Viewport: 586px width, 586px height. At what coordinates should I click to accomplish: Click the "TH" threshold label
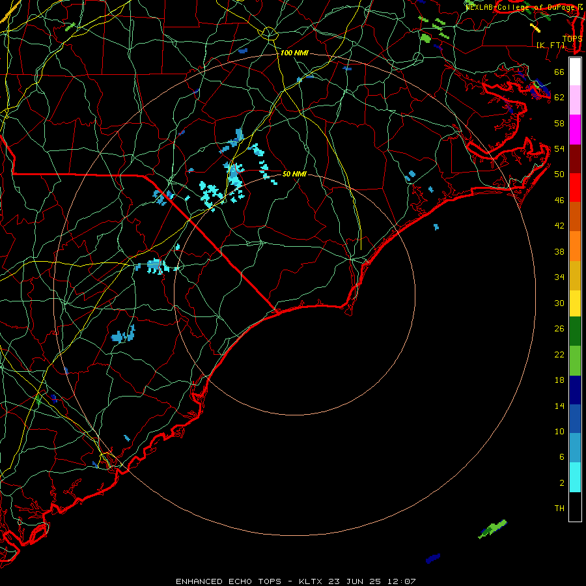click(559, 509)
